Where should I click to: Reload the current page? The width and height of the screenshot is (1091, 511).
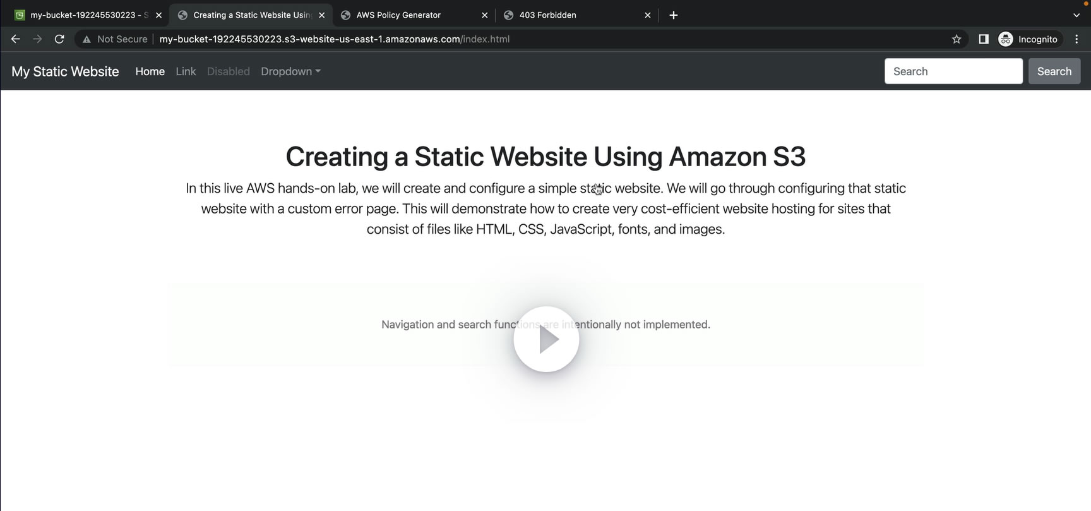click(x=59, y=39)
